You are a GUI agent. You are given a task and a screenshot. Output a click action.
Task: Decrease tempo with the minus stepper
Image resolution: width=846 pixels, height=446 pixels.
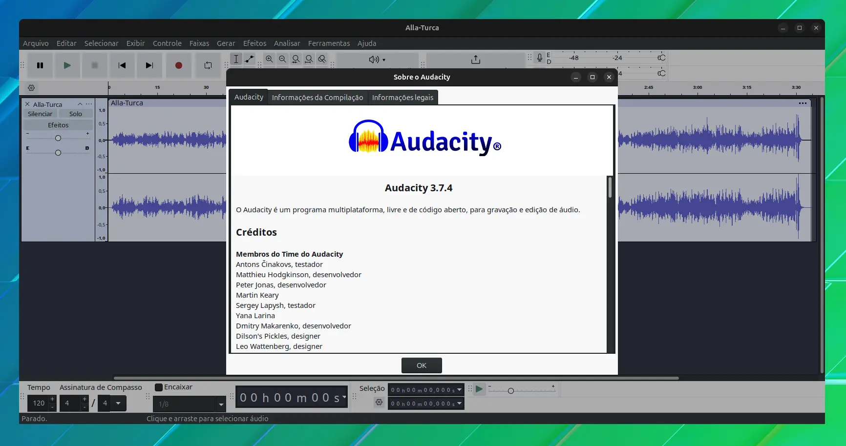coord(52,407)
